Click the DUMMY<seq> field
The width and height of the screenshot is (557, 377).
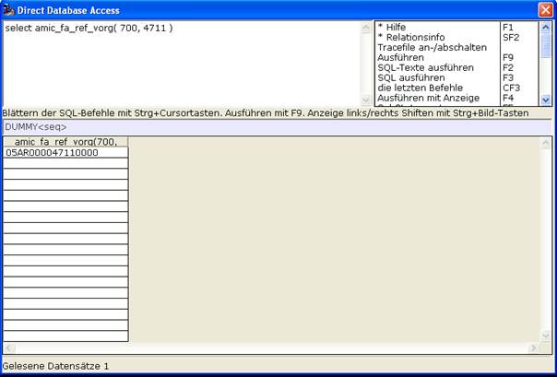(277, 126)
